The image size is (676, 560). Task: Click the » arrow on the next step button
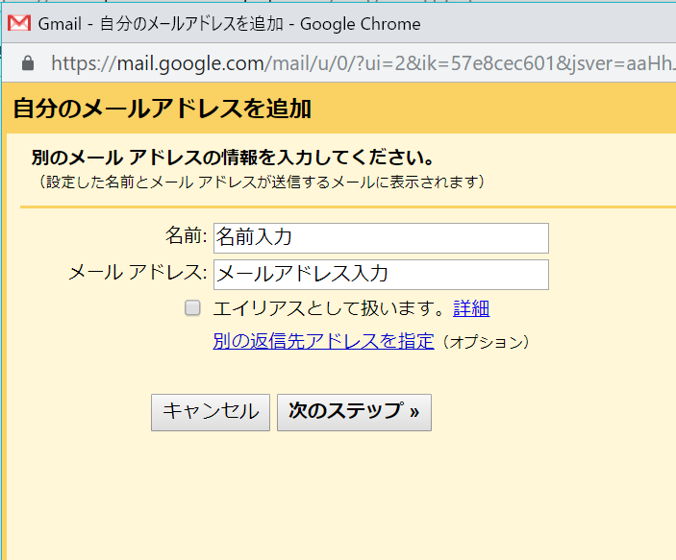pos(414,411)
